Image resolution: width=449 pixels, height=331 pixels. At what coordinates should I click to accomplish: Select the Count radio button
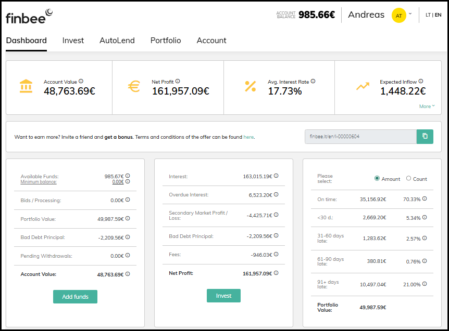(408, 179)
